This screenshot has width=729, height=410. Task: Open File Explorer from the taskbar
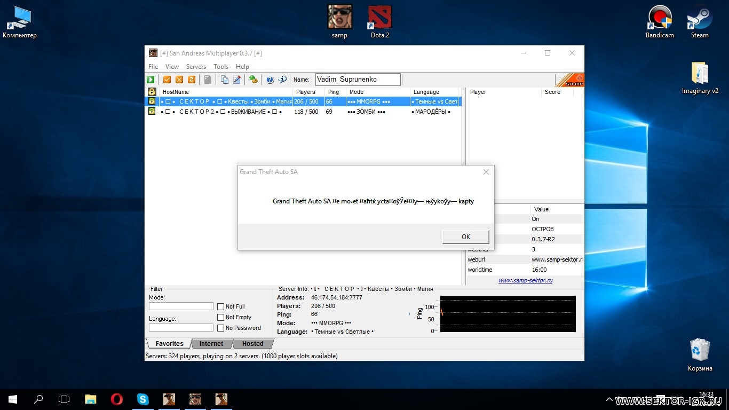point(91,399)
